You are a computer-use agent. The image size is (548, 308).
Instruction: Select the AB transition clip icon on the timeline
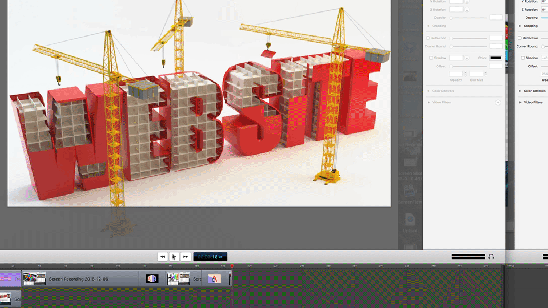pos(152,279)
